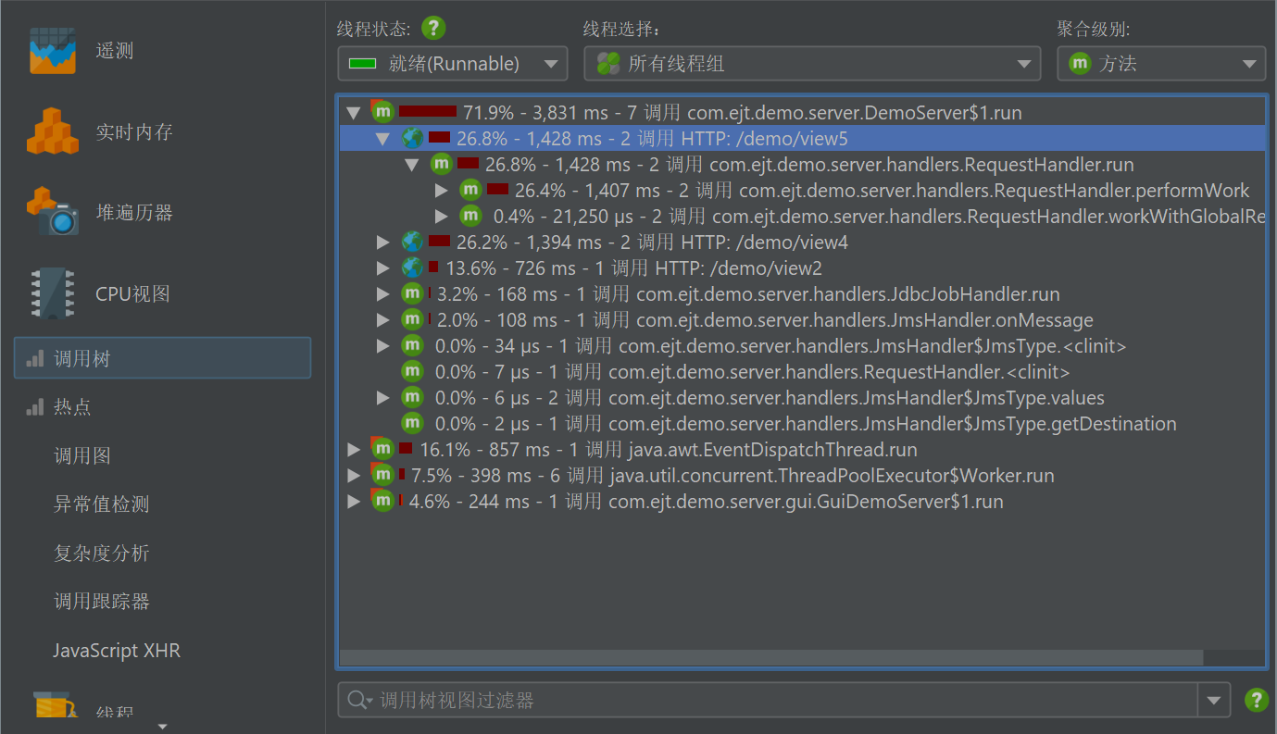Click help icon next to filter box
This screenshot has width=1277, height=734.
[x=1256, y=700]
